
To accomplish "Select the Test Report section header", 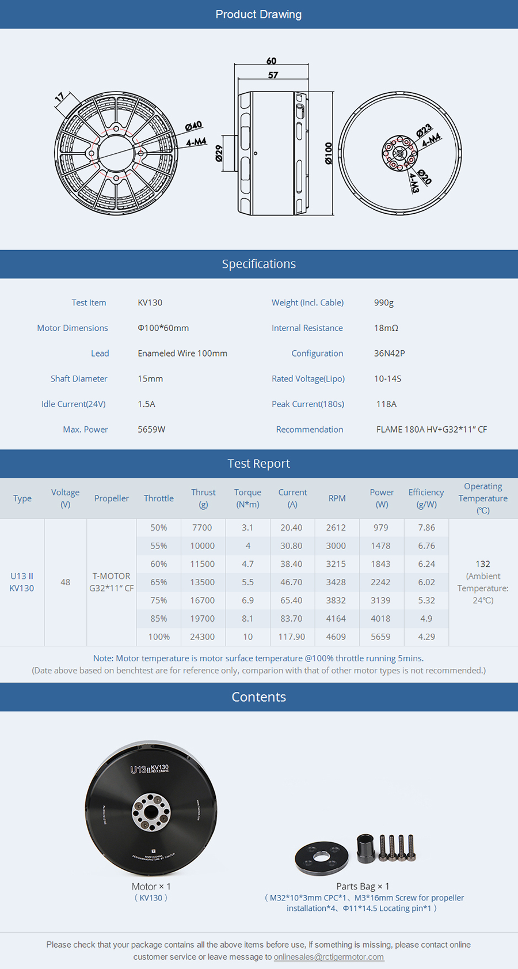I will pos(259,464).
